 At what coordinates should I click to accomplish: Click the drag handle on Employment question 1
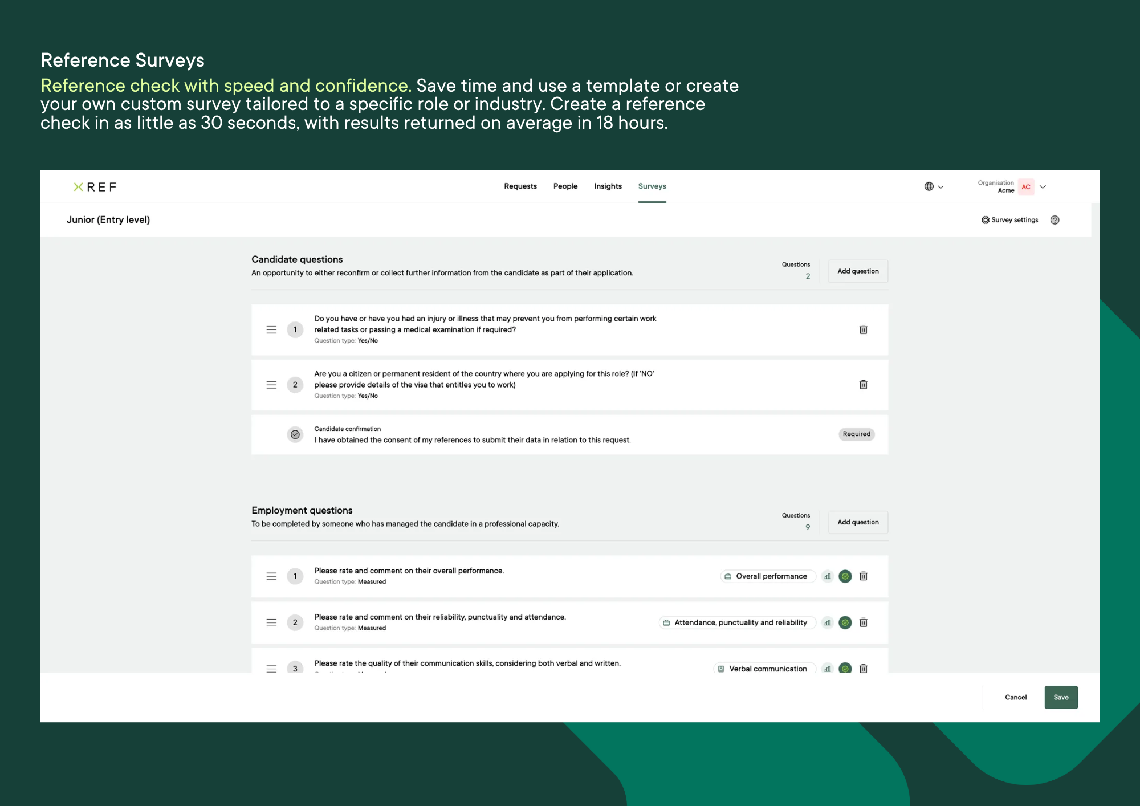271,576
